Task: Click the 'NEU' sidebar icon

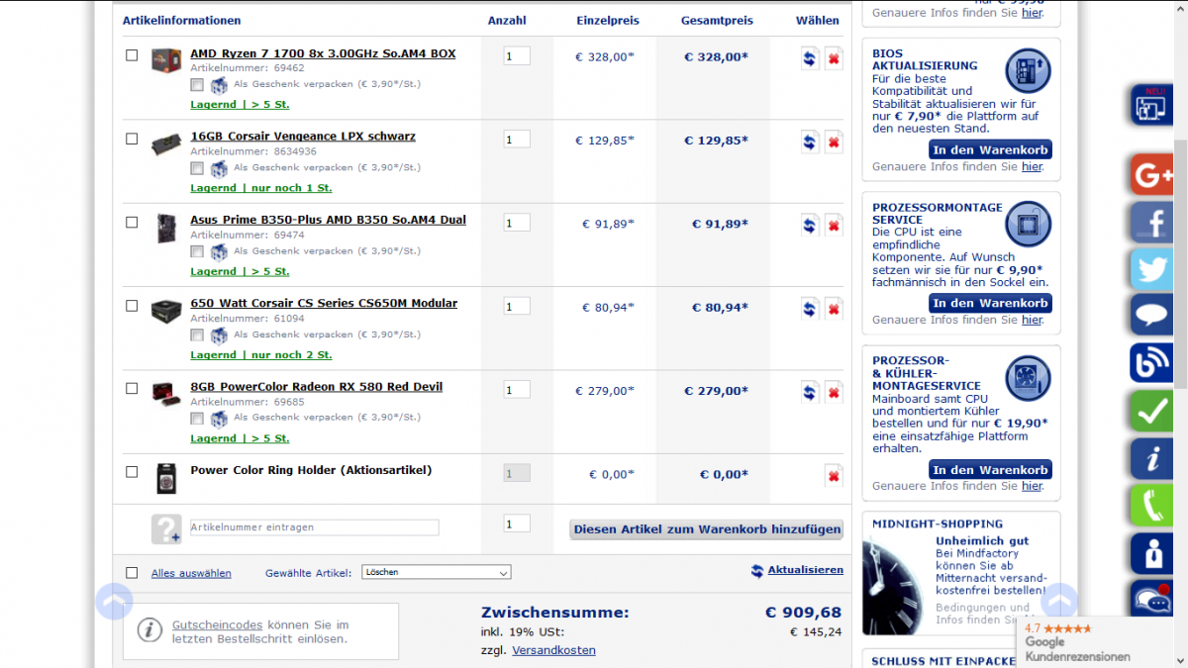Action: [1152, 106]
